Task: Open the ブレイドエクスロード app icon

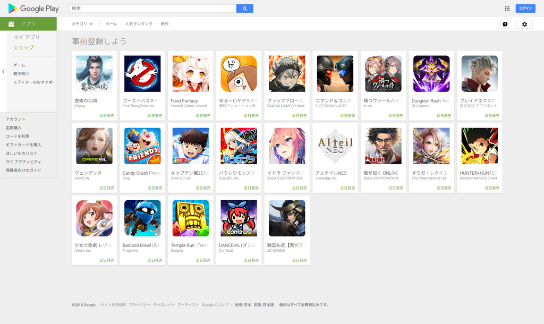Action: click(x=480, y=73)
